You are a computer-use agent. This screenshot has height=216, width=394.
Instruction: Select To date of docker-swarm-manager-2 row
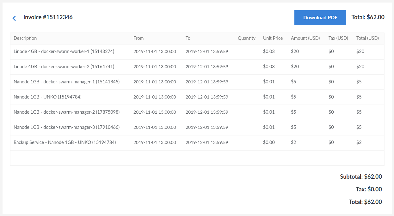coord(207,112)
